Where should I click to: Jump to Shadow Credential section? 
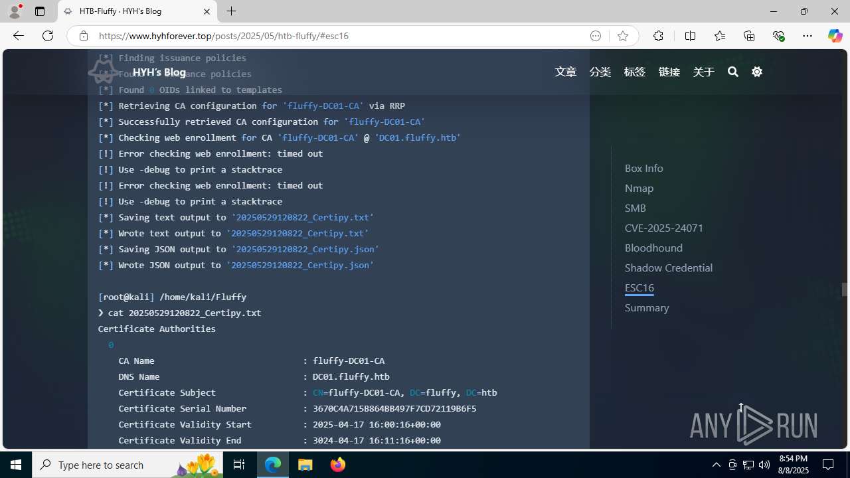pyautogui.click(x=669, y=268)
